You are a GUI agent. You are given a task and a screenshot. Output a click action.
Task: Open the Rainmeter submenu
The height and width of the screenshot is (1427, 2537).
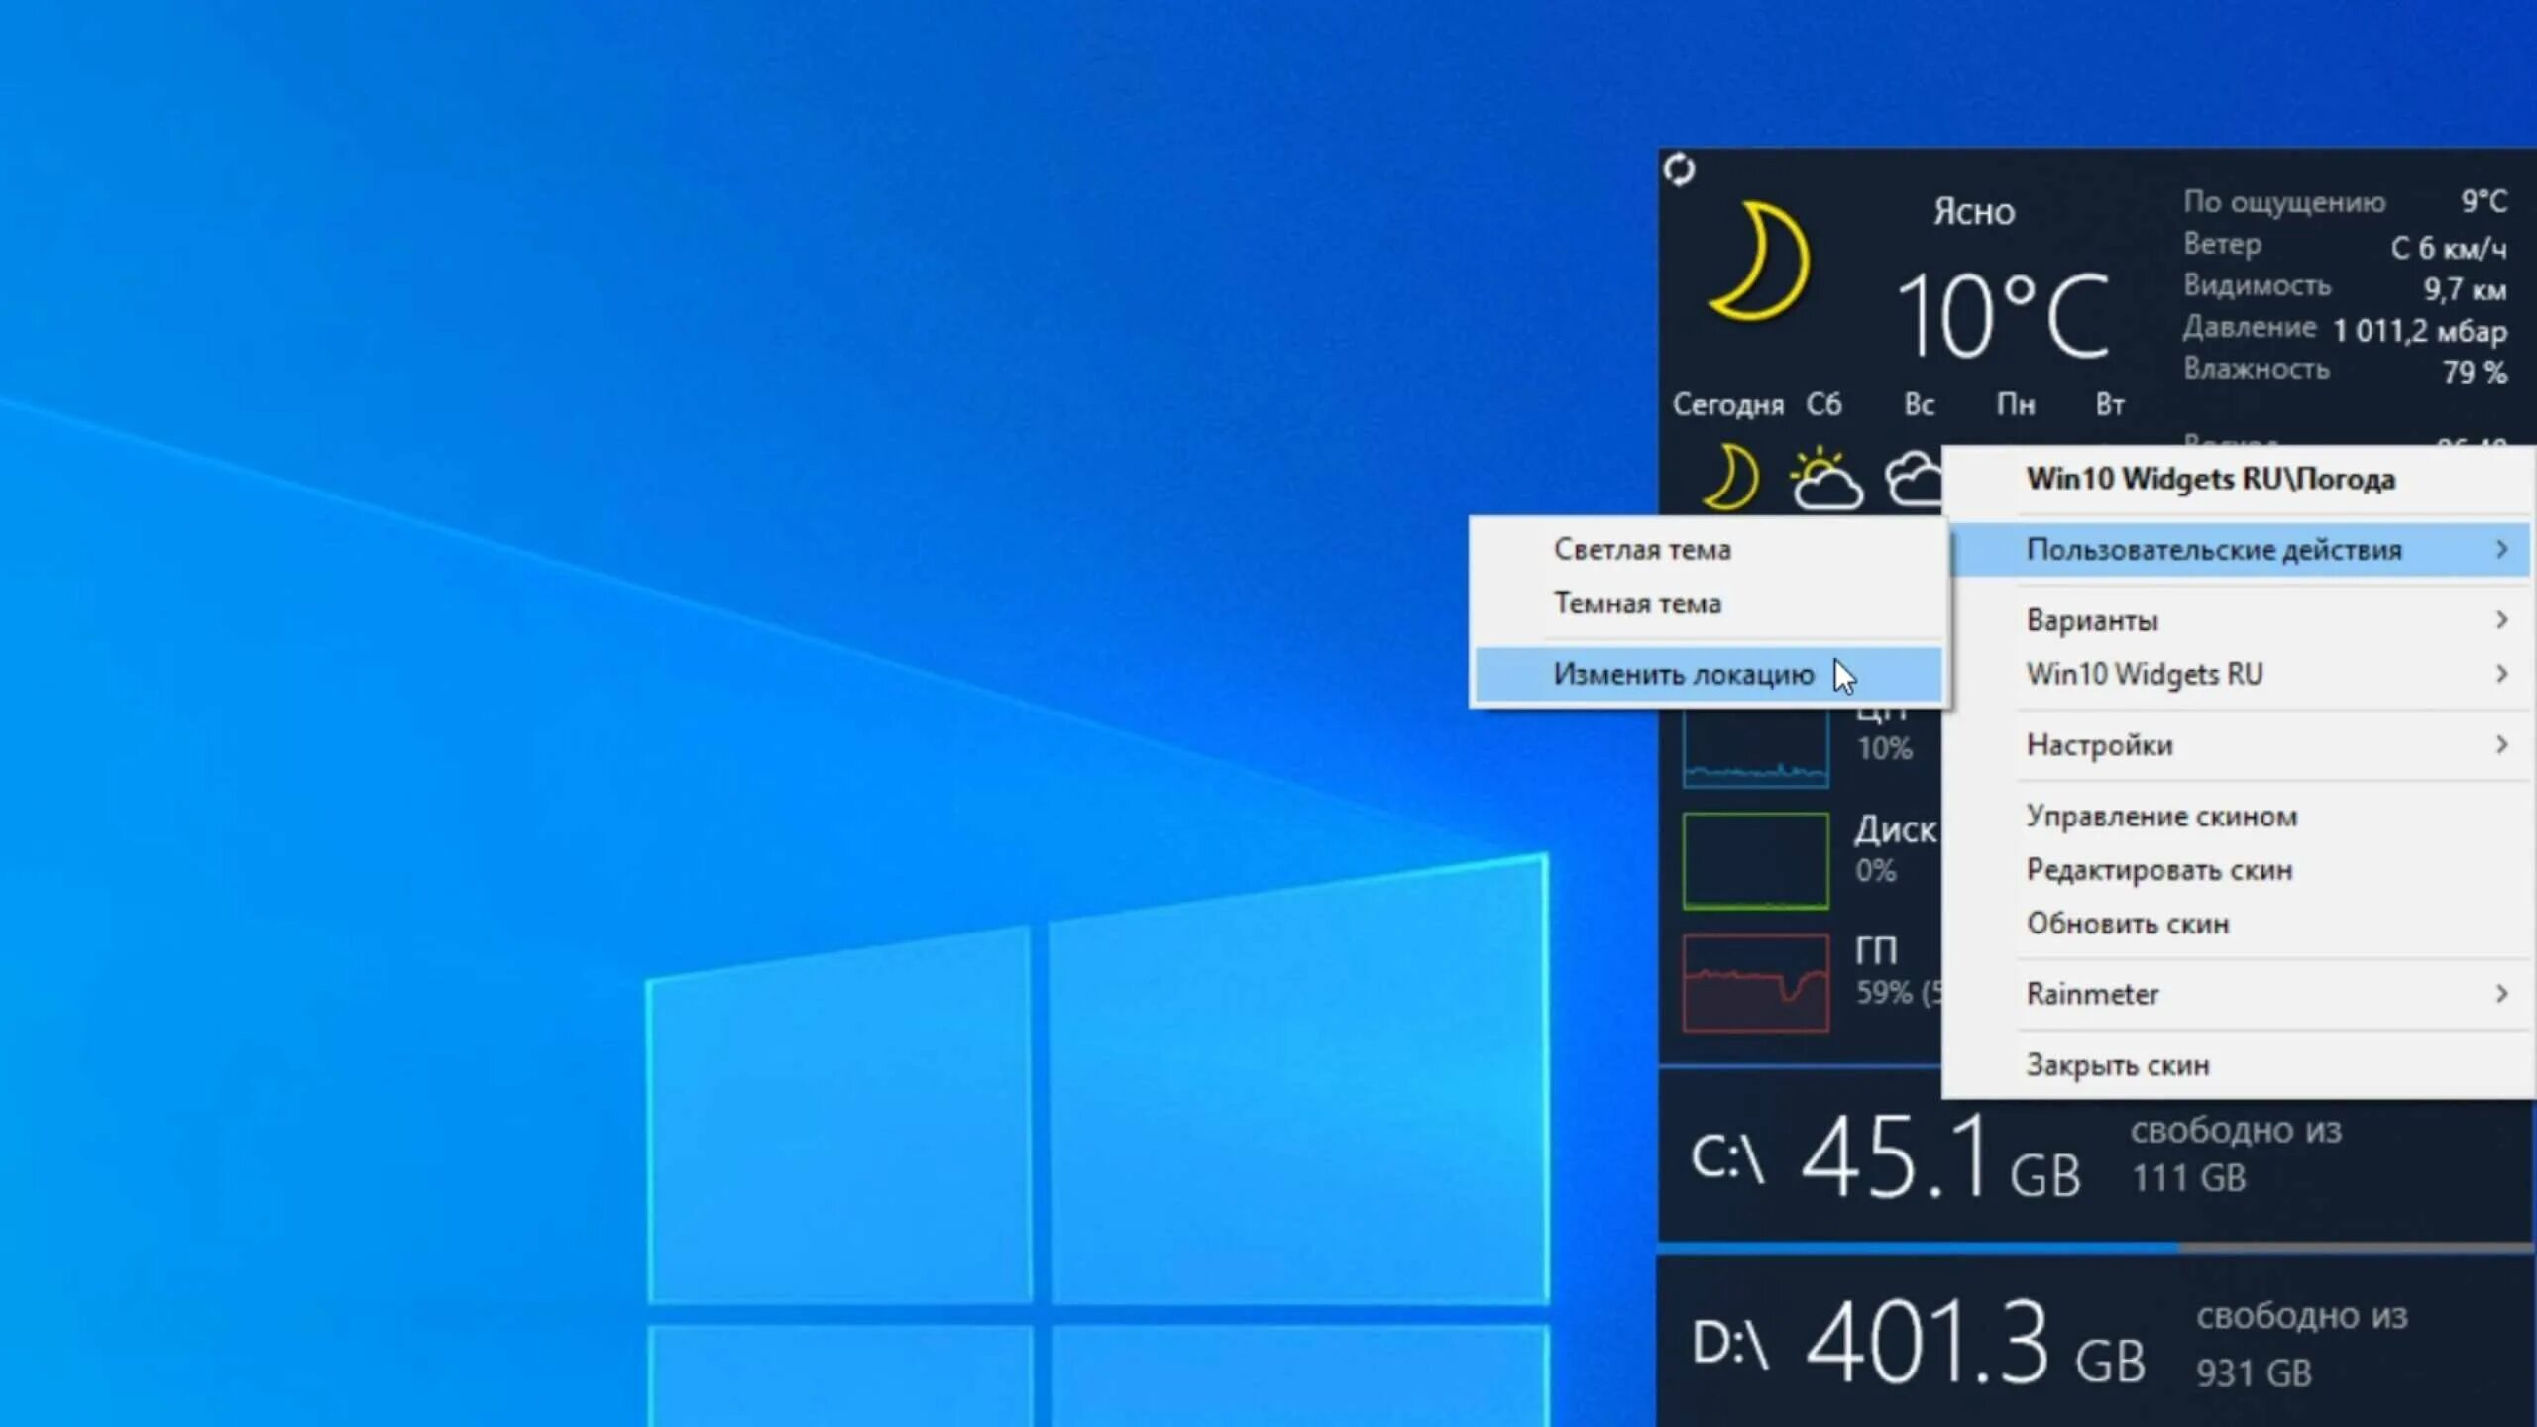(2092, 994)
